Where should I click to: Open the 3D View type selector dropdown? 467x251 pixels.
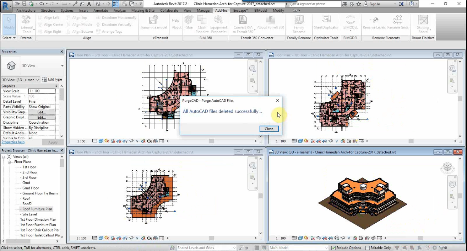pyautogui.click(x=62, y=66)
